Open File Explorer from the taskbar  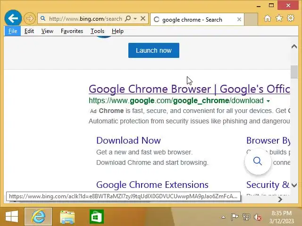(x=67, y=217)
